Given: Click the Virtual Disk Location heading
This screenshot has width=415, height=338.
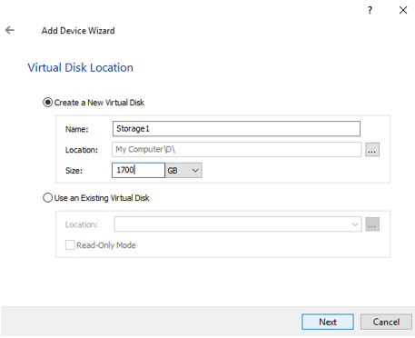Looking at the screenshot, I should 80,67.
